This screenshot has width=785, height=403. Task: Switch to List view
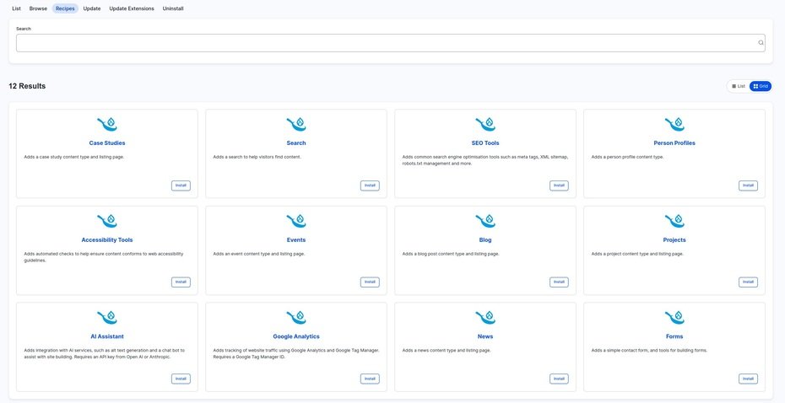739,86
